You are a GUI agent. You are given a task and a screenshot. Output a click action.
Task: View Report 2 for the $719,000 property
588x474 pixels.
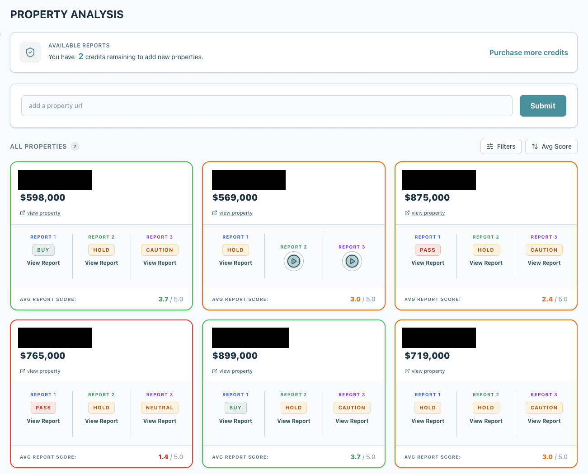tap(486, 421)
